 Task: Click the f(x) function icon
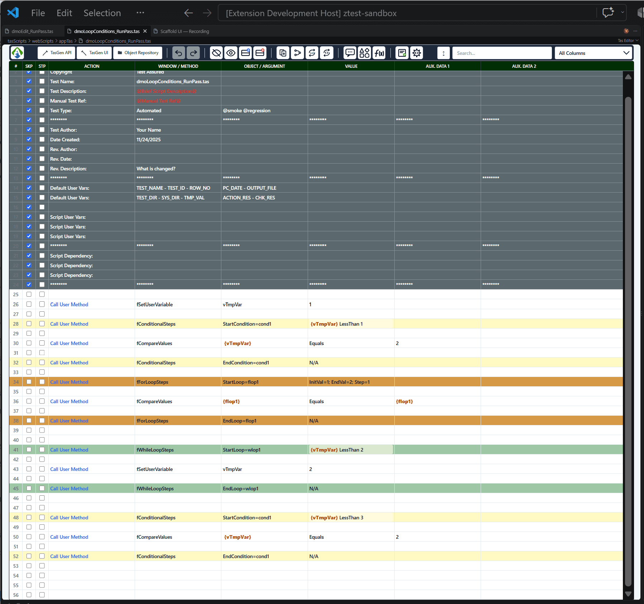click(x=379, y=53)
